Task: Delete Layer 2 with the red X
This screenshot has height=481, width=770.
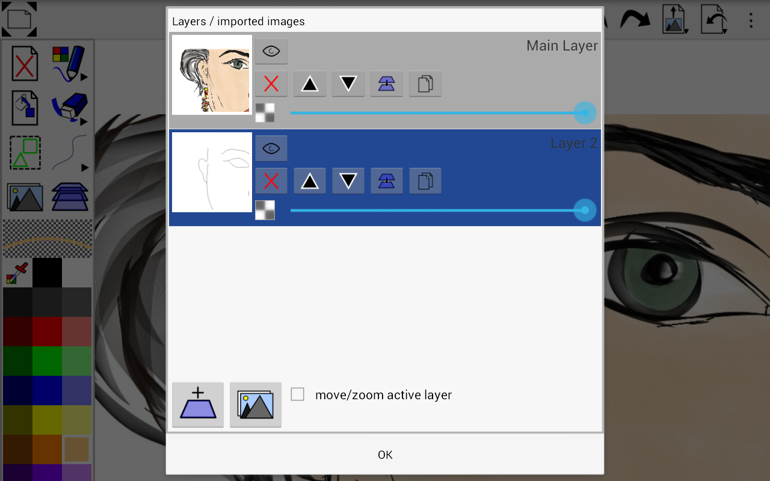Action: click(271, 180)
